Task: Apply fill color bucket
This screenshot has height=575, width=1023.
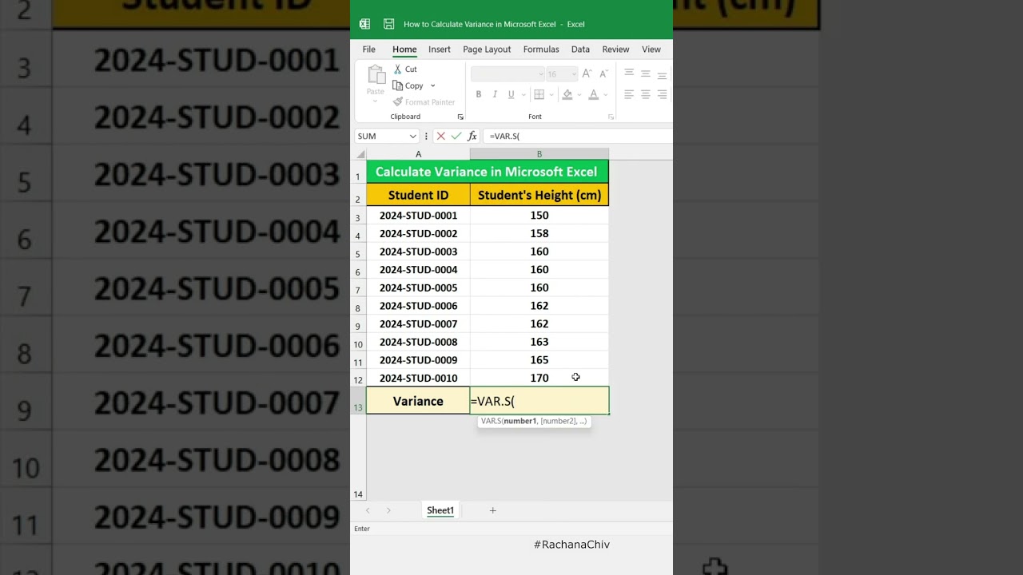Action: pyautogui.click(x=567, y=94)
